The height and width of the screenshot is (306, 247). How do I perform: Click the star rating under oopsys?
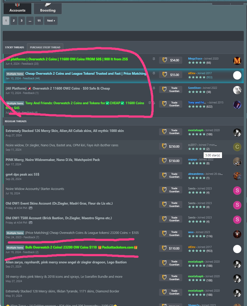click(x=197, y=163)
